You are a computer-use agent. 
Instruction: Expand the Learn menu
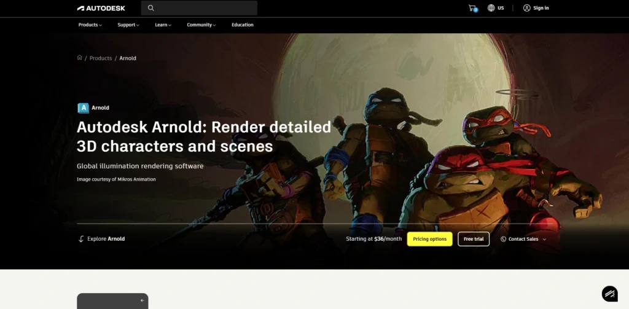tap(163, 25)
